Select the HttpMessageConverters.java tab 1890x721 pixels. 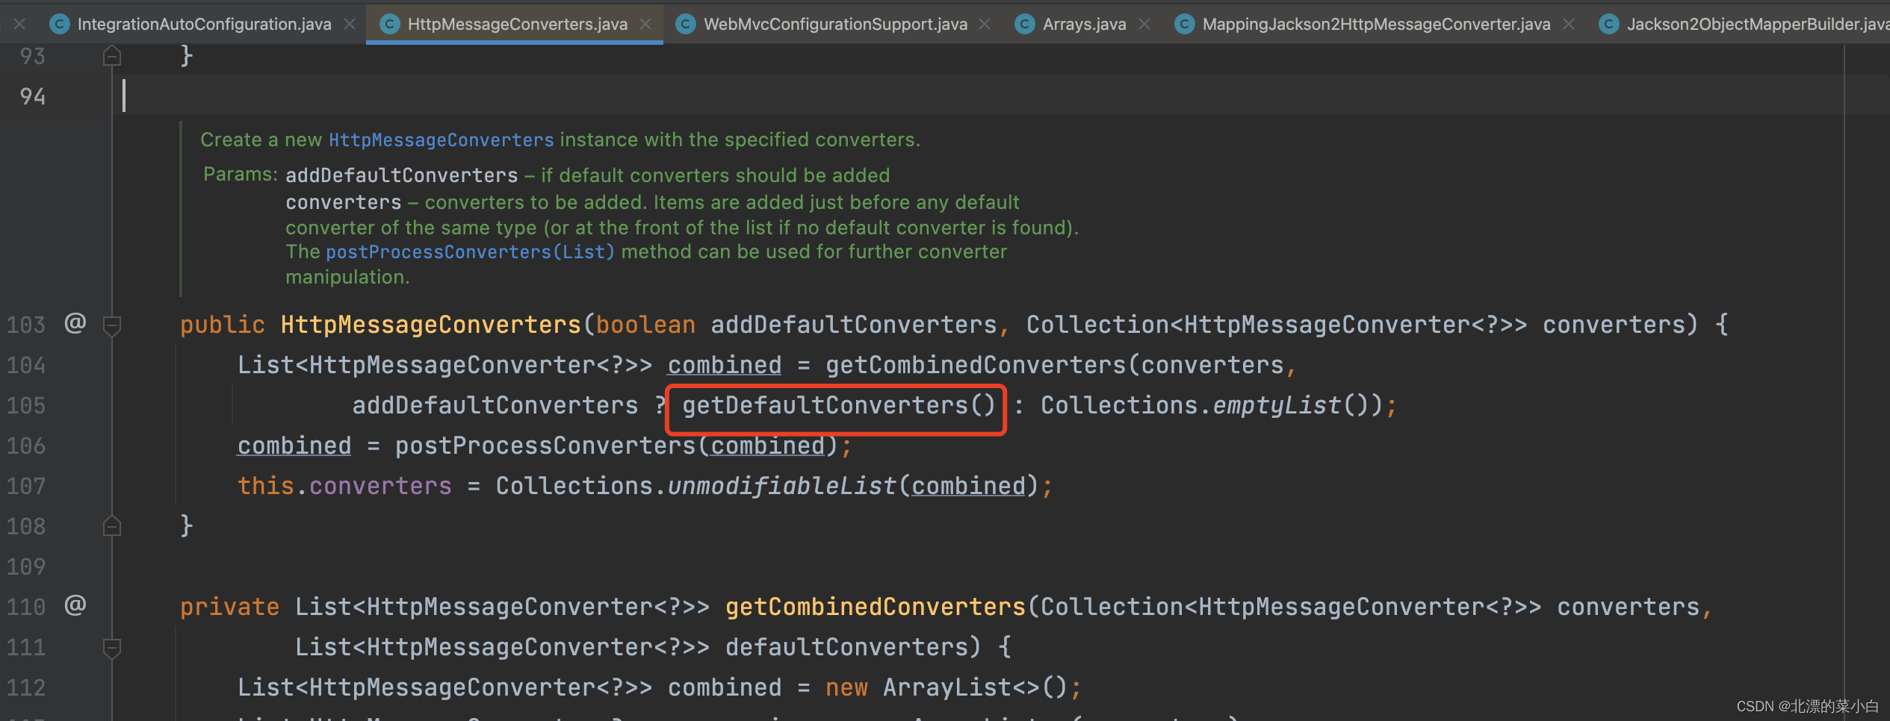[517, 24]
